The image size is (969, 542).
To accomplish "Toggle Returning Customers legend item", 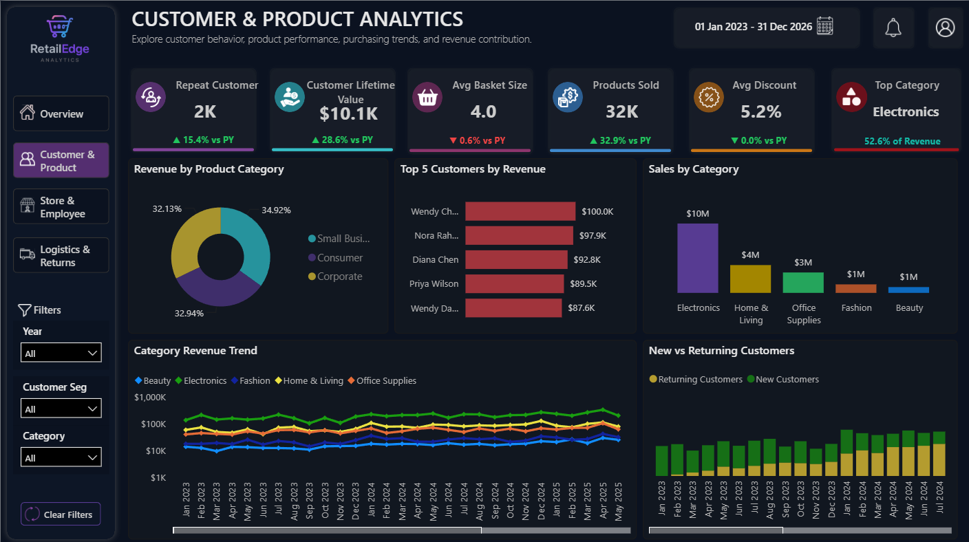I will (x=696, y=379).
